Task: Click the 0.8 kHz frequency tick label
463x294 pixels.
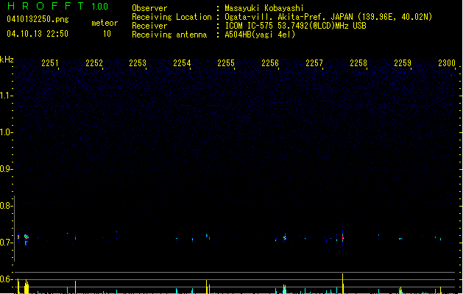Action: coord(7,206)
